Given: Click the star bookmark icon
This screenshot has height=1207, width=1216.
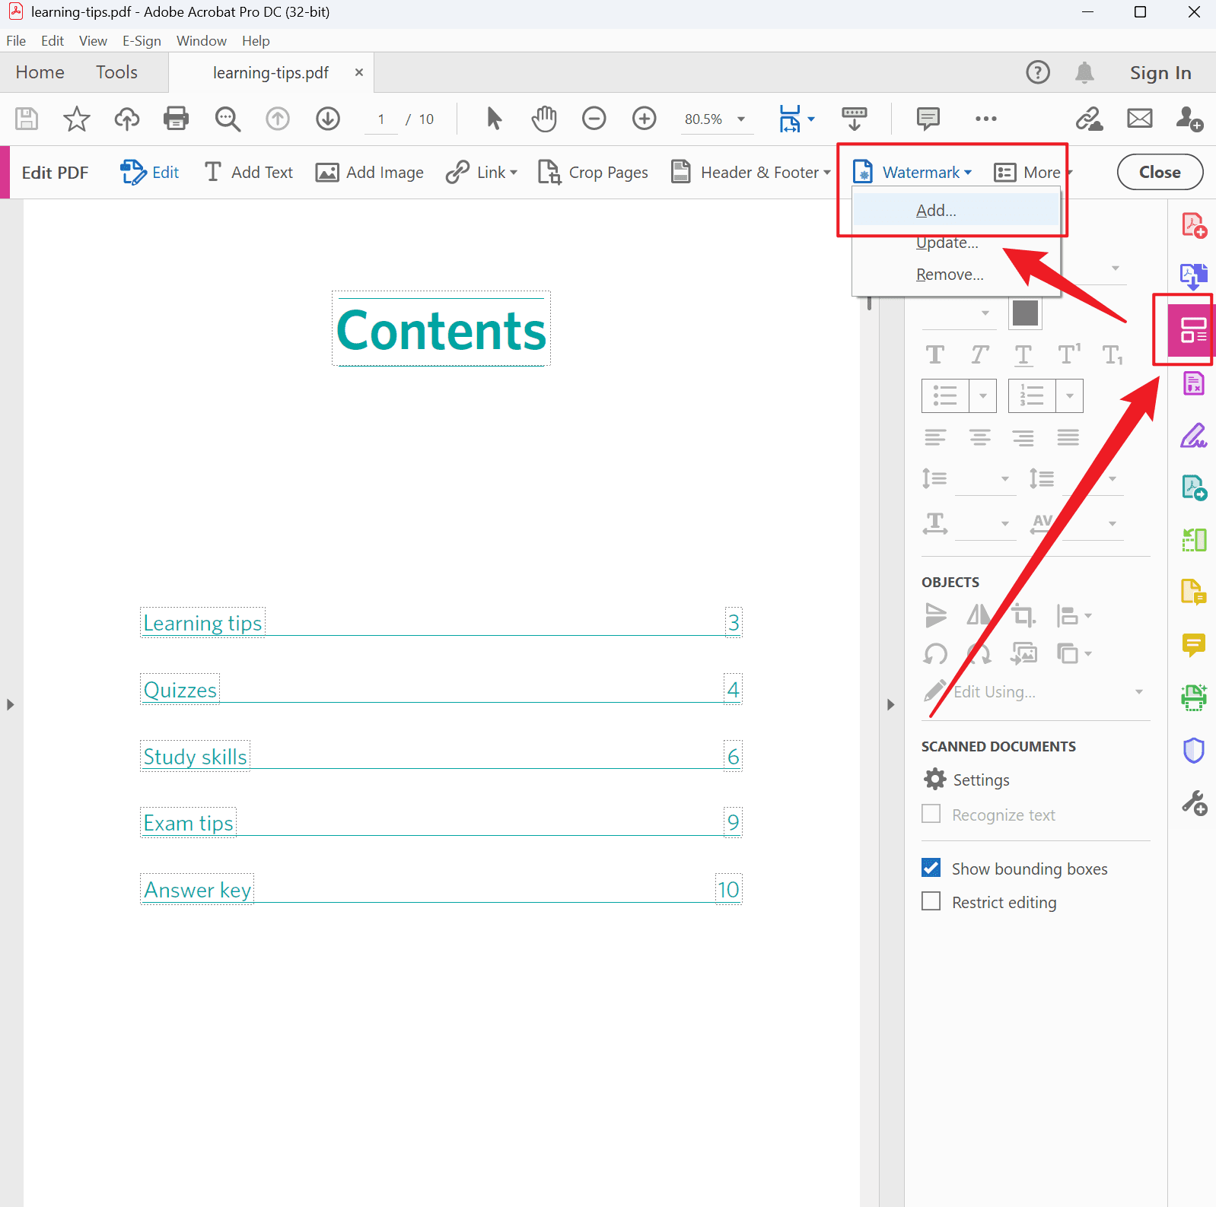Looking at the screenshot, I should click(76, 119).
